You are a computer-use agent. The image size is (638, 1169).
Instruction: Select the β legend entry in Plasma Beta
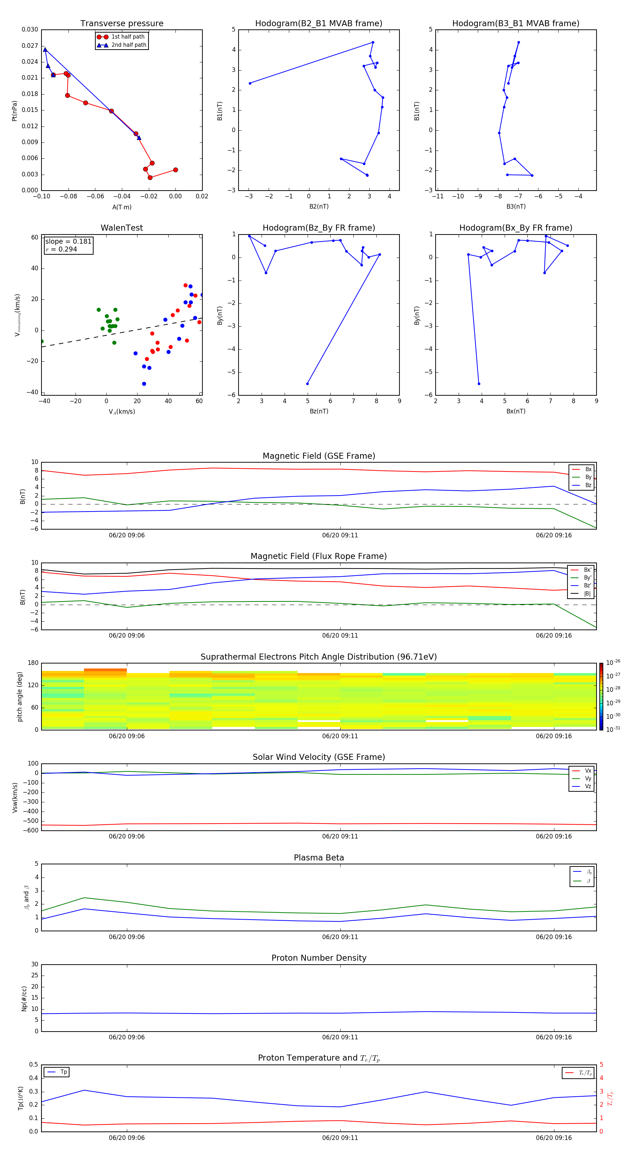(582, 881)
